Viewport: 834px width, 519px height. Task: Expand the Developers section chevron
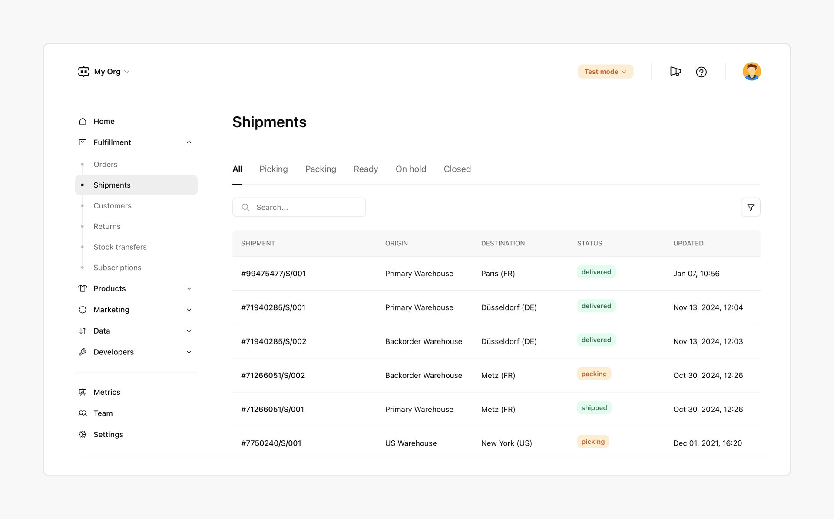[x=189, y=352]
